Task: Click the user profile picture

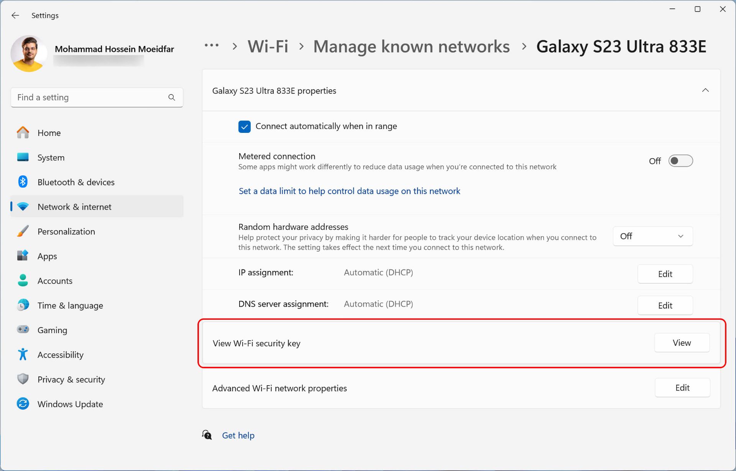Action: [x=29, y=54]
